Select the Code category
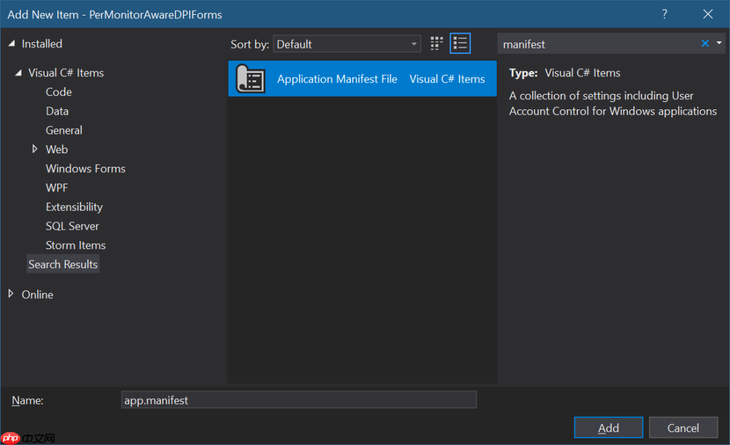This screenshot has height=445, width=730. 59,92
